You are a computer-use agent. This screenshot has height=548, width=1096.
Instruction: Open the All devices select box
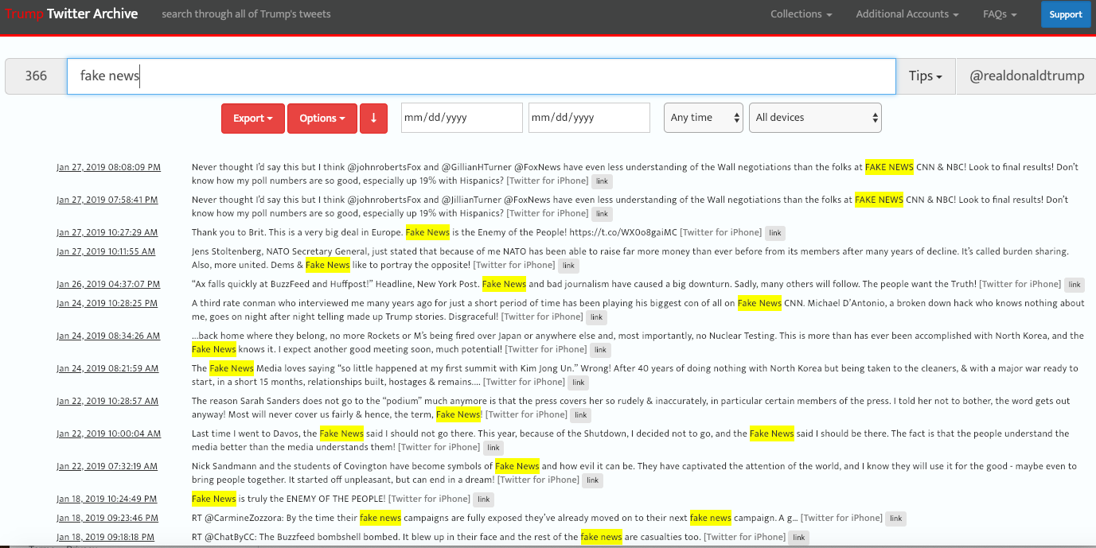point(815,118)
